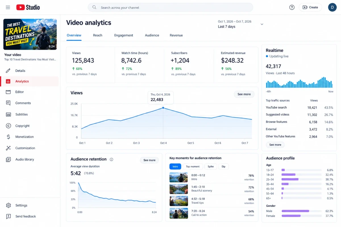This screenshot has width=341, height=227.
Task: Expand the date range dropdown chevron
Action: pyautogui.click(x=262, y=24)
